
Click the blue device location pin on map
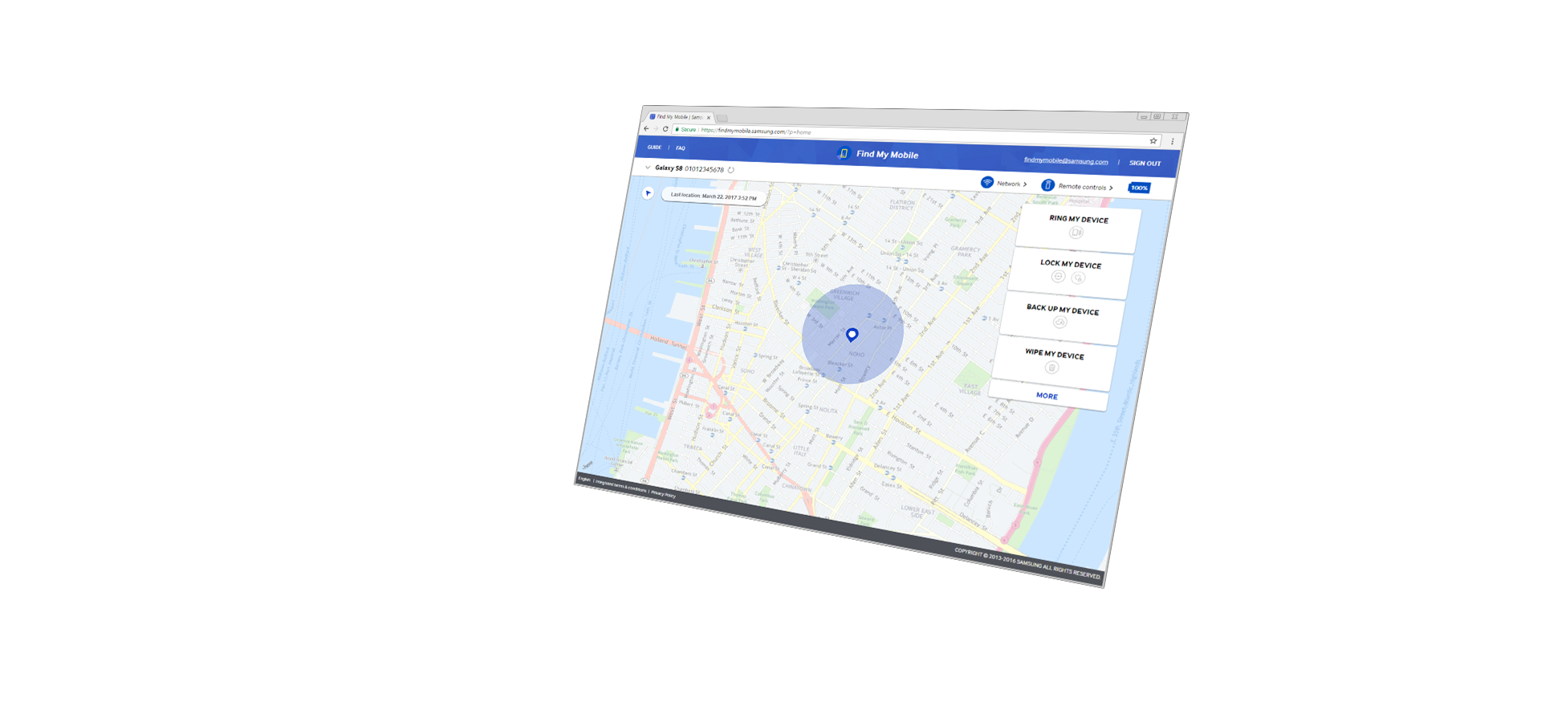852,335
